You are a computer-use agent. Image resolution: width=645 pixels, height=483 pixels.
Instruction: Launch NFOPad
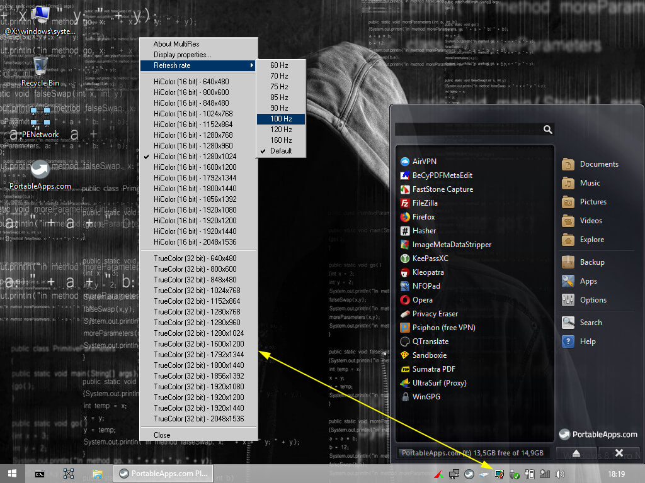[420, 286]
